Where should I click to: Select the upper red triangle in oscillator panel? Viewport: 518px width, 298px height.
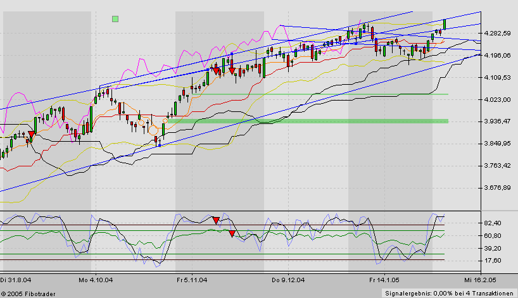point(216,220)
